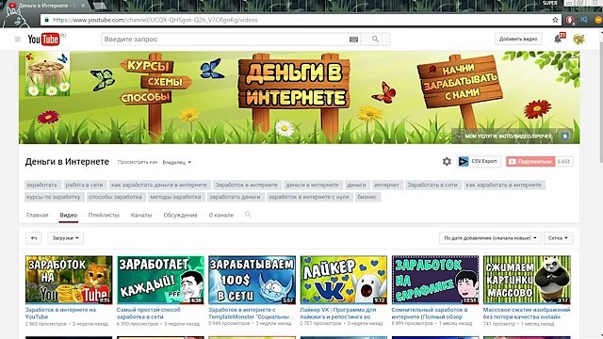This screenshot has width=603, height=339.
Task: Click tag 'заработок в интернете с нуля'
Action: click(x=309, y=197)
